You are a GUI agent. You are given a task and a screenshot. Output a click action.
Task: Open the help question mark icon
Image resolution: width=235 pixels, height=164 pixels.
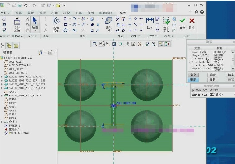202,12
